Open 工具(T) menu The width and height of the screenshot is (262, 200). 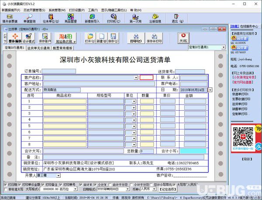(93, 10)
